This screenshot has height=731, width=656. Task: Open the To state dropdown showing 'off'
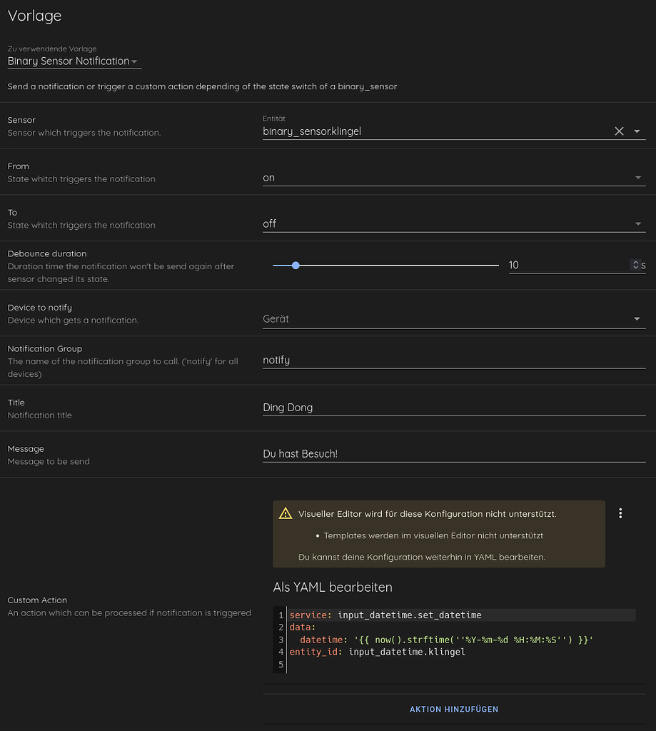click(637, 223)
